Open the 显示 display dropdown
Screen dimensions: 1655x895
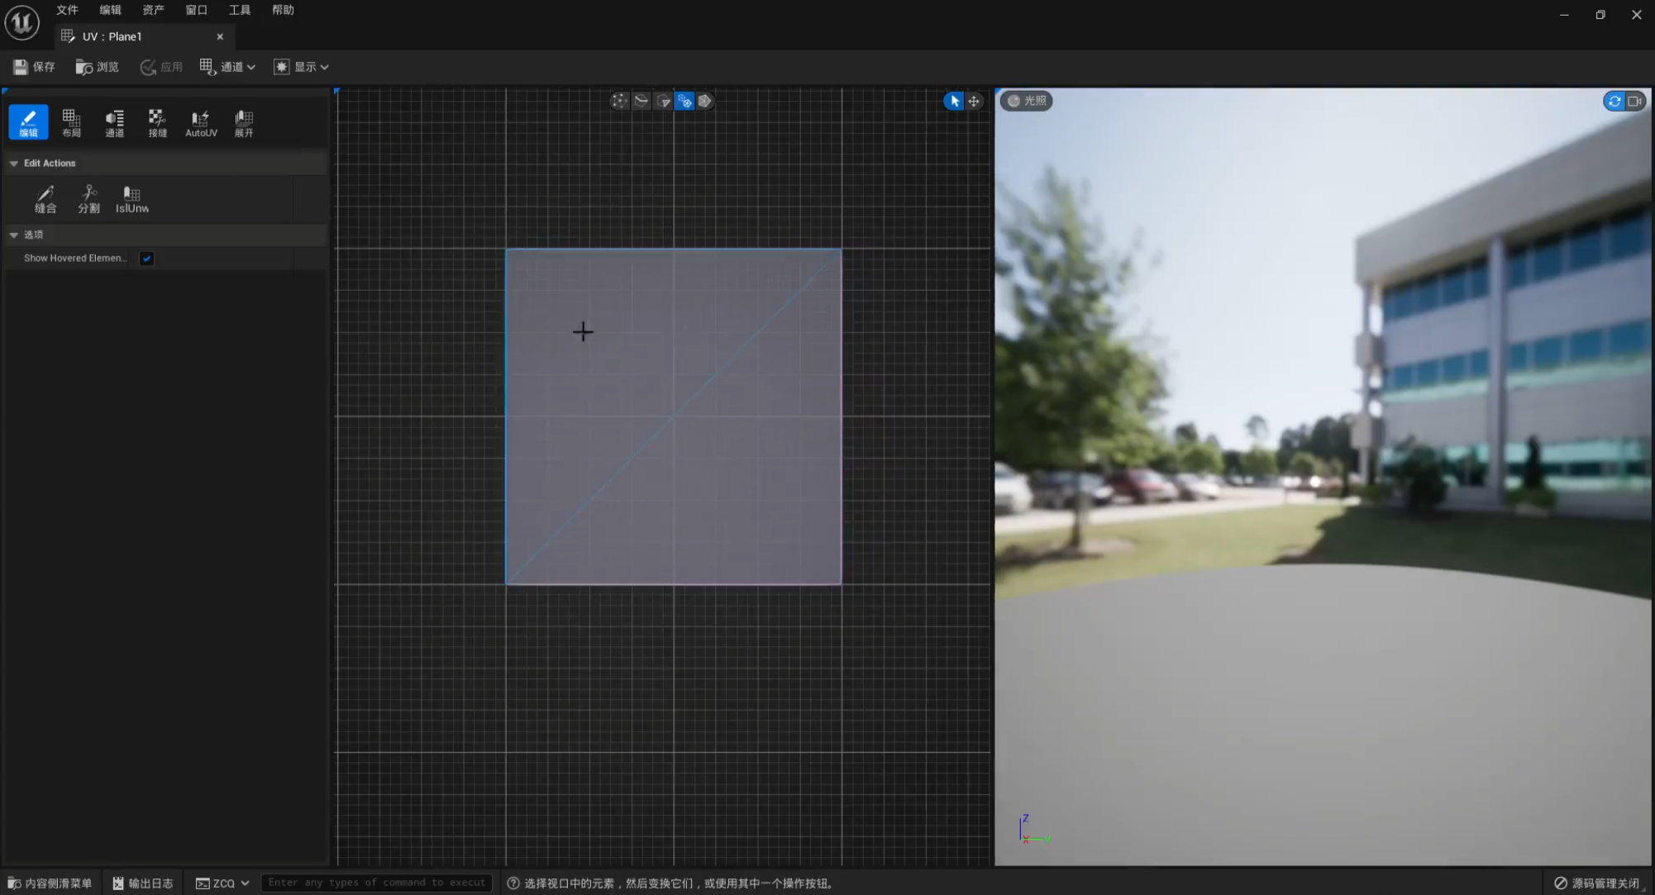pos(302,67)
